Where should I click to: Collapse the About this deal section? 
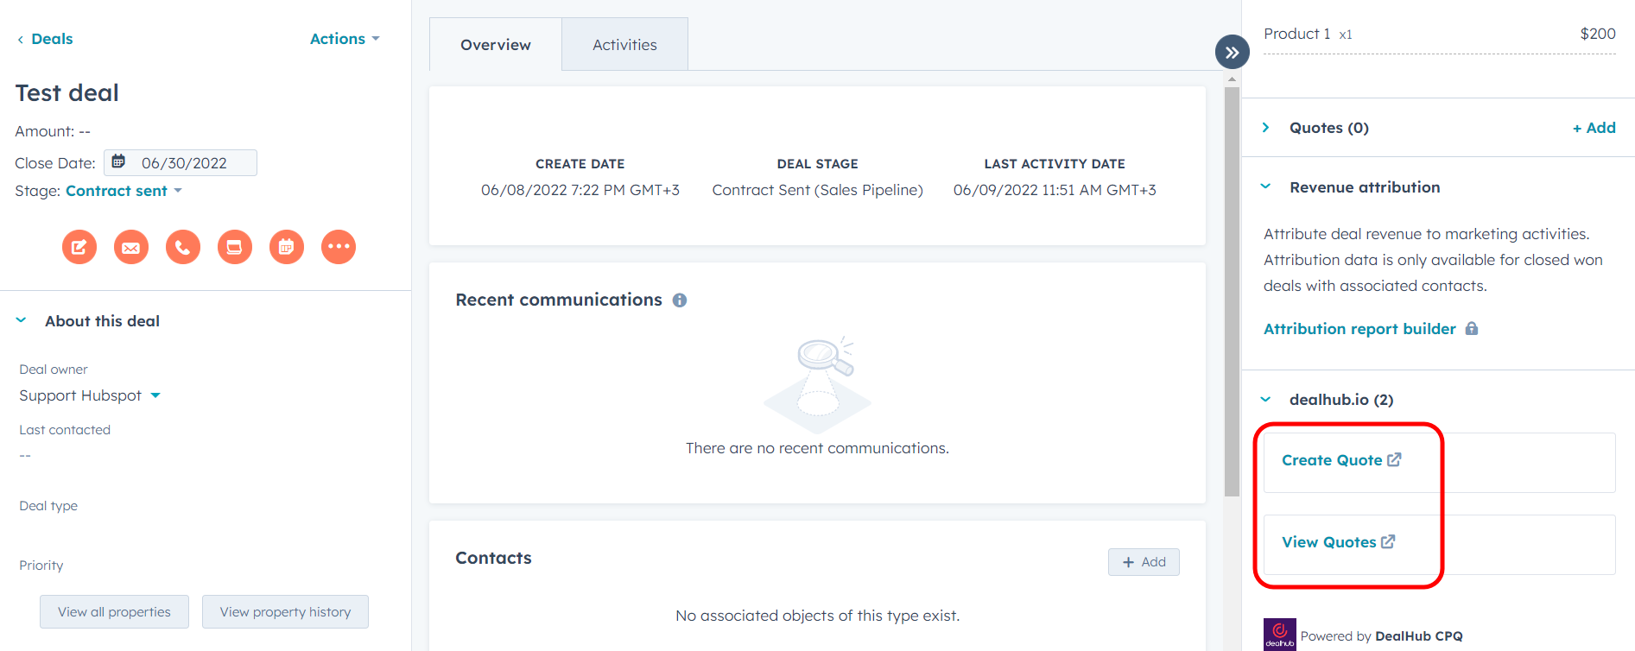tap(22, 321)
